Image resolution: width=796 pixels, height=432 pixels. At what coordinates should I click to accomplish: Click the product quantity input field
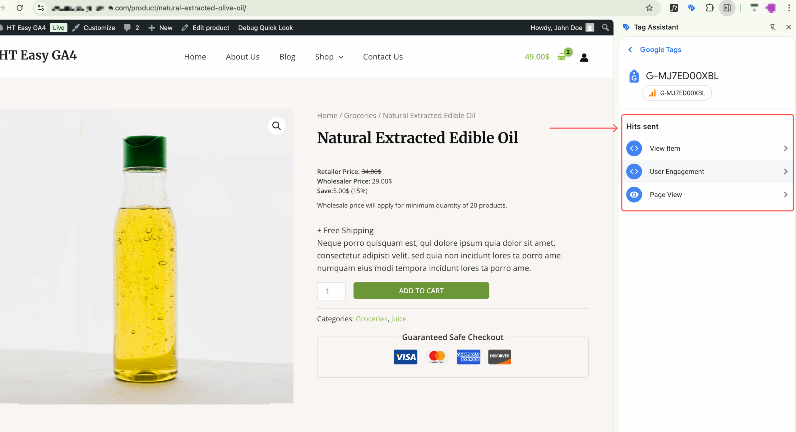click(x=331, y=291)
